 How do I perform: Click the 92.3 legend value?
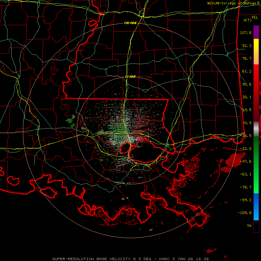[x=247, y=46]
